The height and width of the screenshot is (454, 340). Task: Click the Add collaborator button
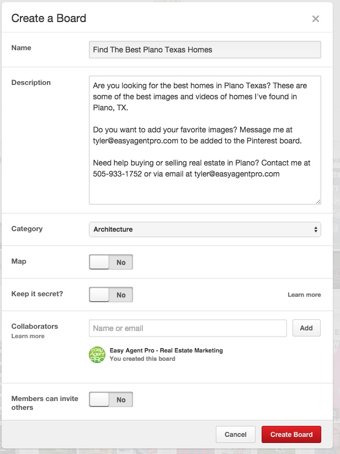pyautogui.click(x=306, y=328)
